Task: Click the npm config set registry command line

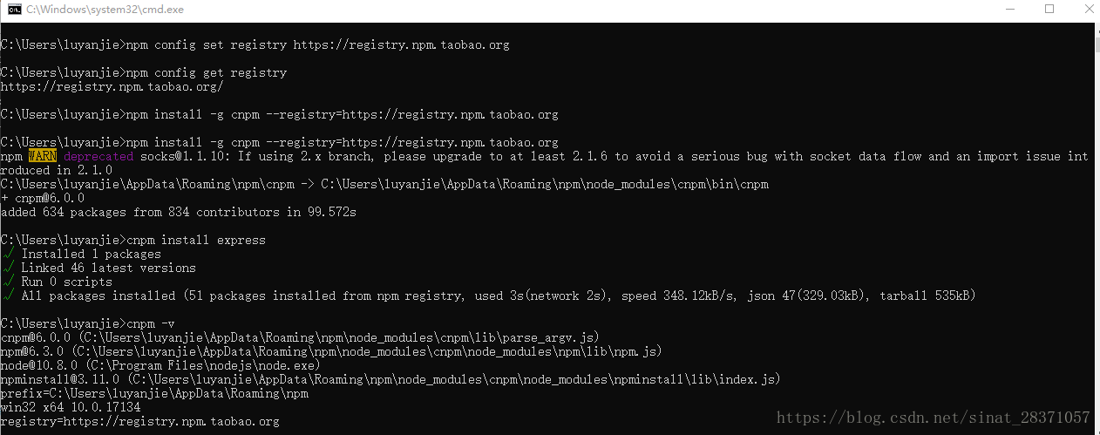Action: click(255, 45)
